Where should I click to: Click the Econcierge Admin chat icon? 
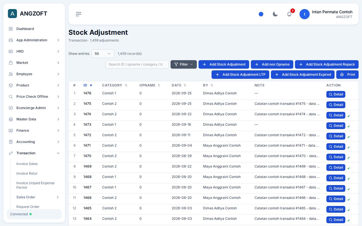pos(11,108)
